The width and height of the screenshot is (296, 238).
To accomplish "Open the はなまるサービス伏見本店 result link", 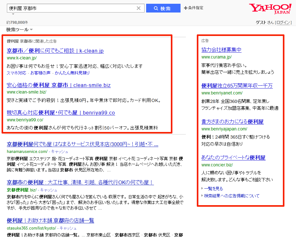I will (83, 144).
